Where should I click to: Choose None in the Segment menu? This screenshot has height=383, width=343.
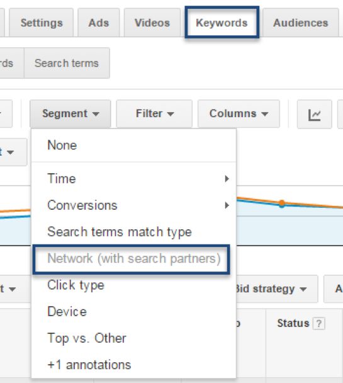point(133,146)
